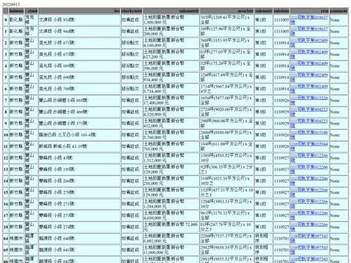The width and height of the screenshot is (351, 263).
Task: Select the 5,760,000 元 sale amount cell
Action: (171, 135)
